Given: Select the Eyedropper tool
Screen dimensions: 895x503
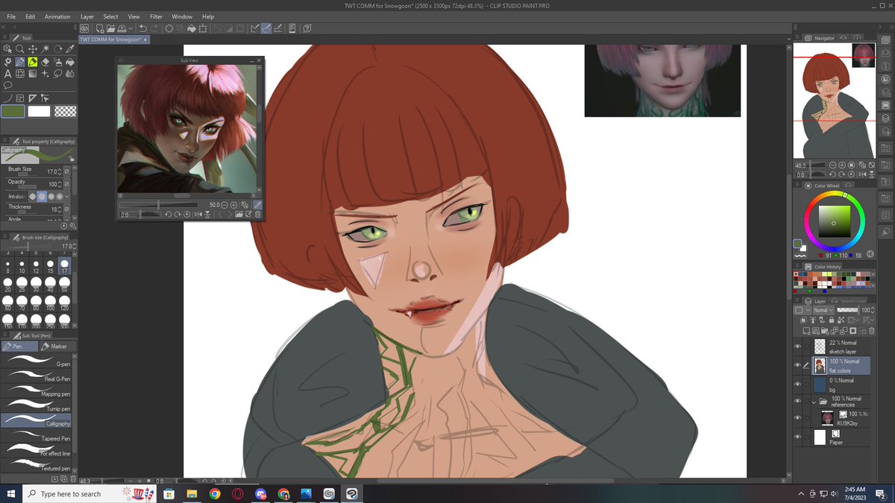Looking at the screenshot, I should coord(70,49).
